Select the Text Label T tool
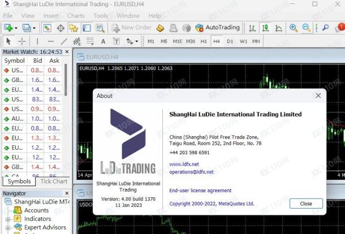 pyautogui.click(x=116, y=41)
